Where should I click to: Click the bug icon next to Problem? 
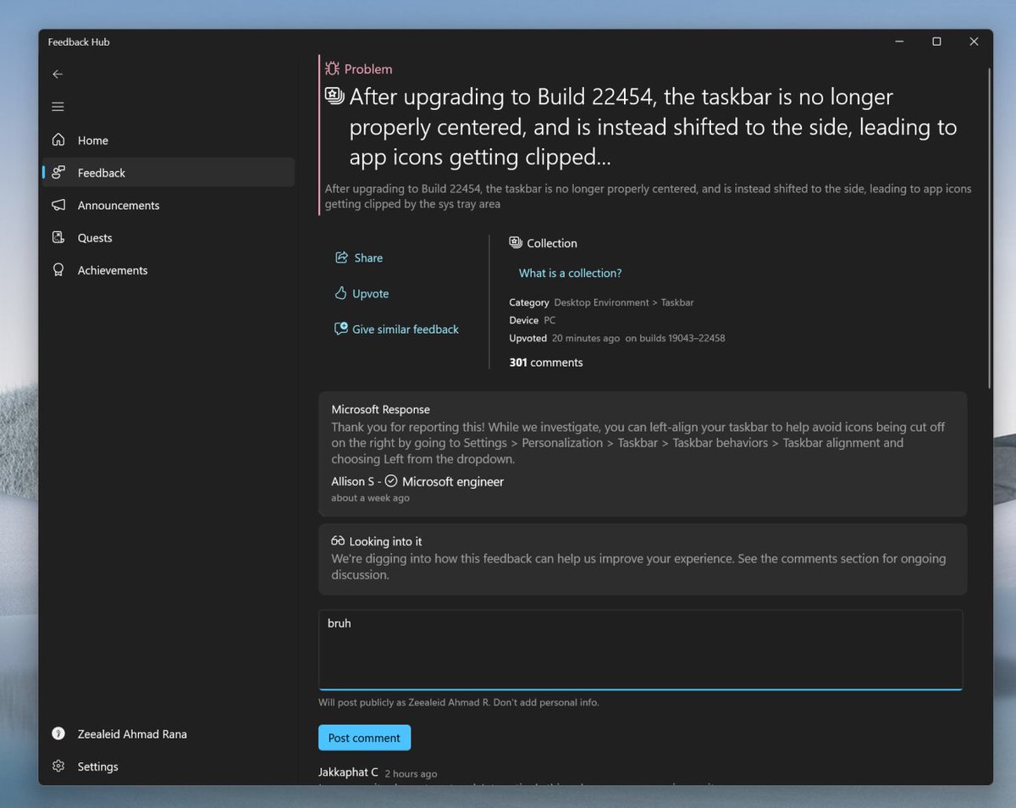[x=333, y=69]
